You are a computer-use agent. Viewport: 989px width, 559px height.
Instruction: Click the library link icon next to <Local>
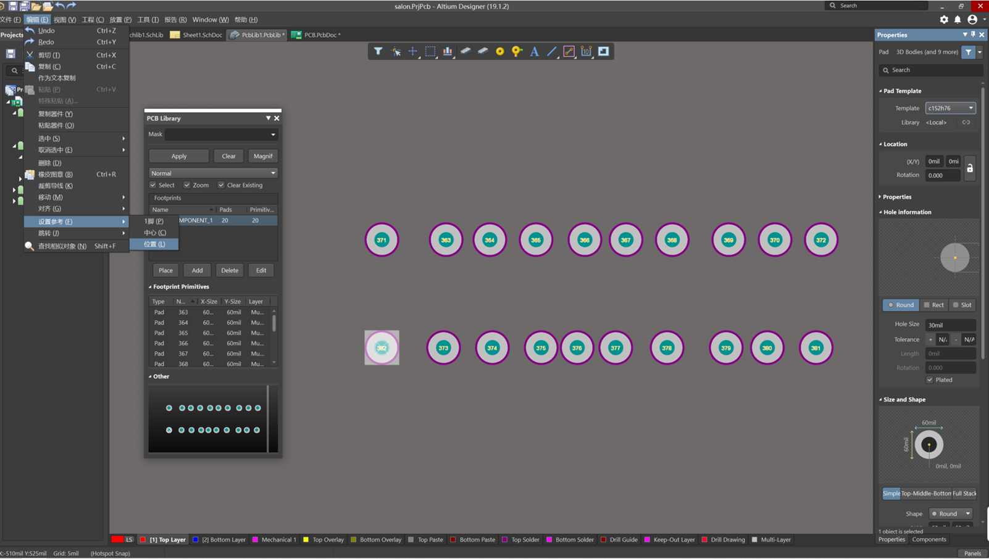pos(966,122)
